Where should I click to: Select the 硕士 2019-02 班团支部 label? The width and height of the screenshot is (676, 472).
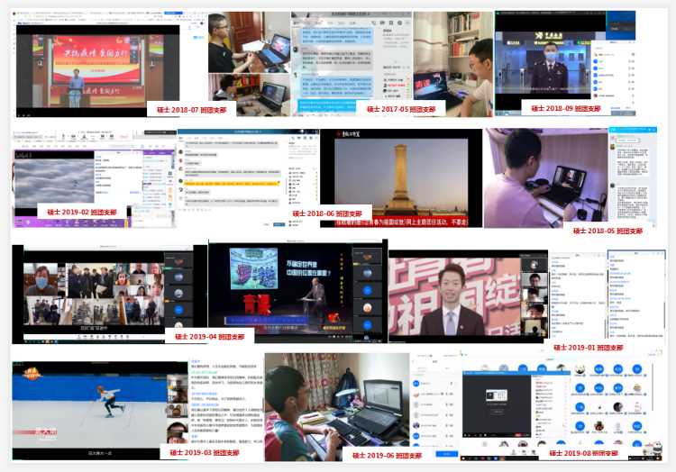click(82, 212)
